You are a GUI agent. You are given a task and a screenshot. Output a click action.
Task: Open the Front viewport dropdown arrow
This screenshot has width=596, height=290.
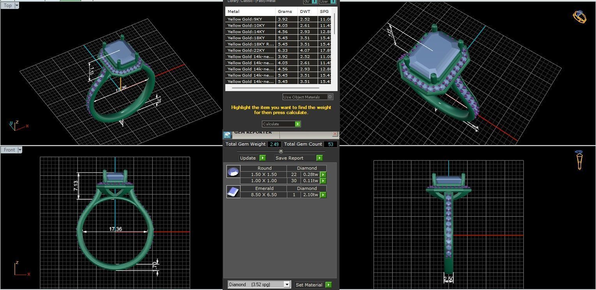(x=20, y=150)
